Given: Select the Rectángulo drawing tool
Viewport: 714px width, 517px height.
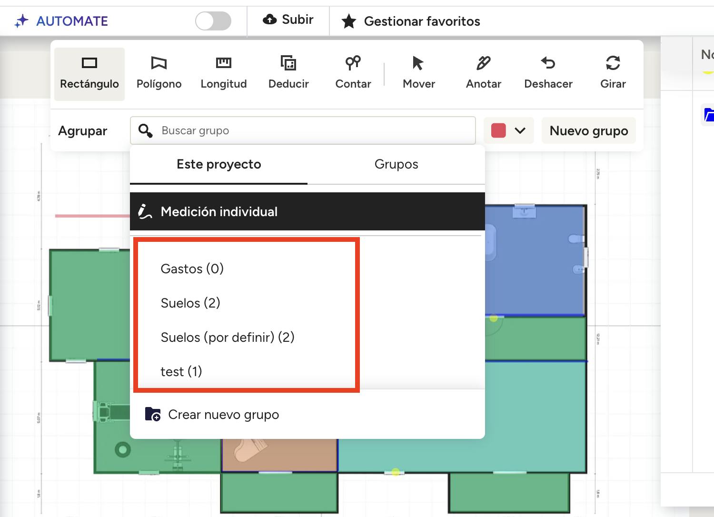Looking at the screenshot, I should point(89,73).
